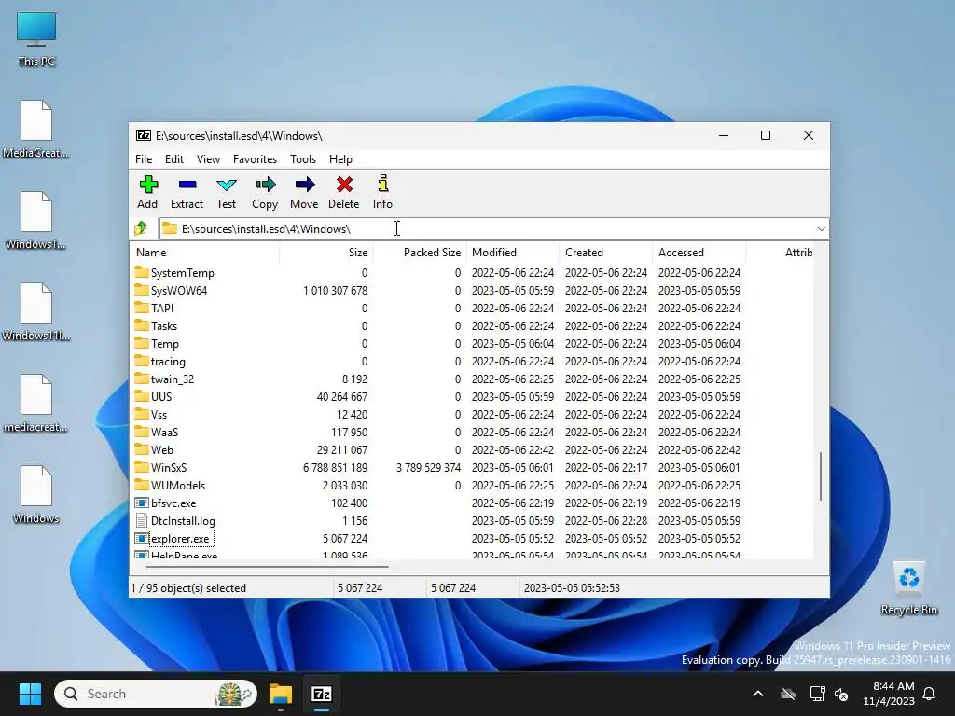Sort by the Accessed column header
The width and height of the screenshot is (955, 716).
[x=699, y=252]
